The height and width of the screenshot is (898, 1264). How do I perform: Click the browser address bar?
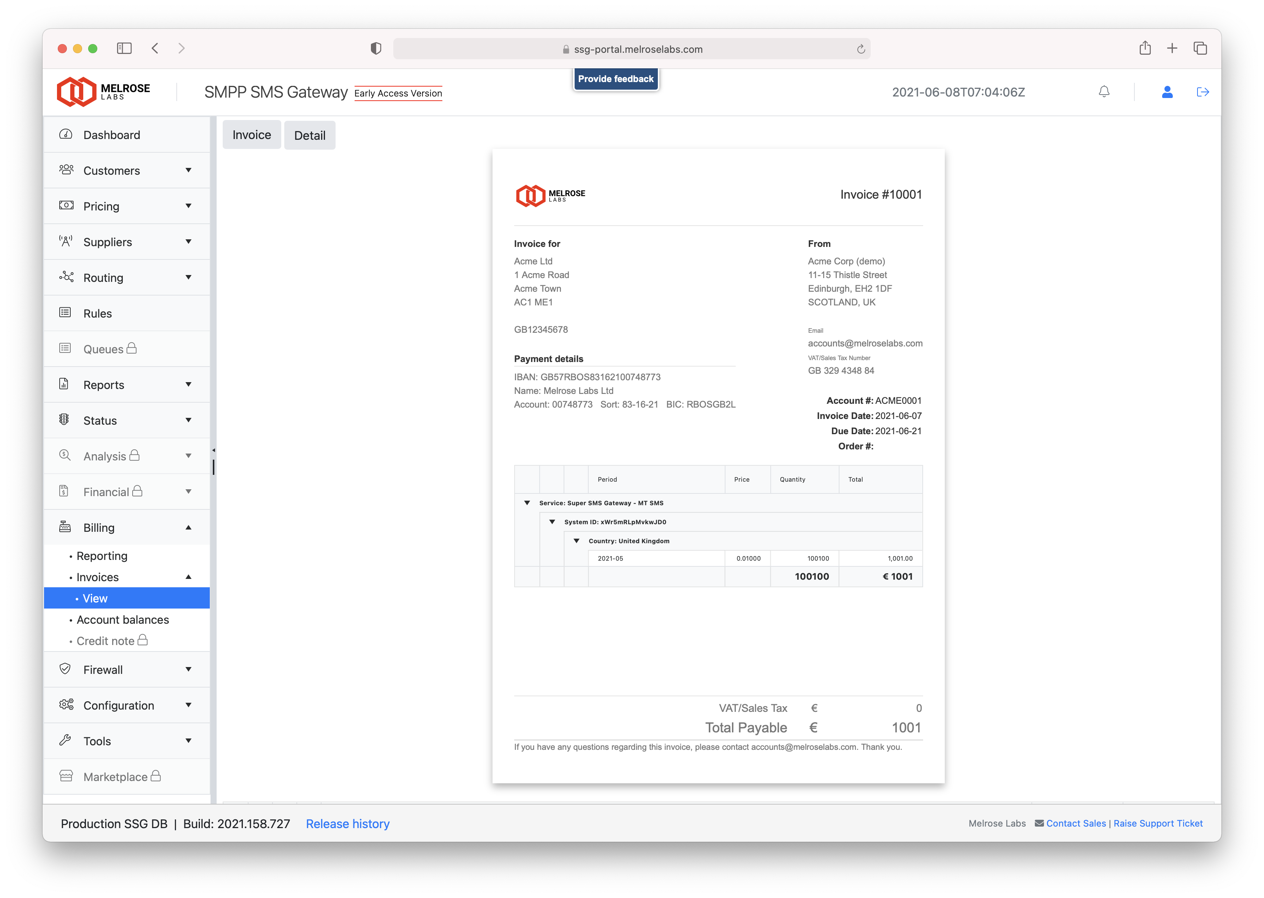[x=631, y=49]
